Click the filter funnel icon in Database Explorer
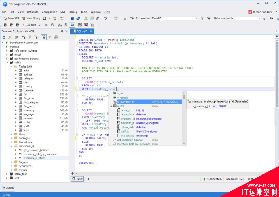The width and height of the screenshot is (279, 197). 50,37
